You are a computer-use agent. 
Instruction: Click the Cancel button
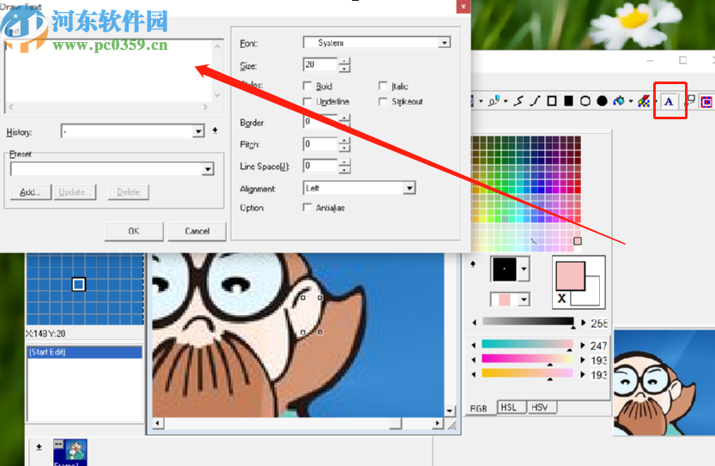point(197,231)
